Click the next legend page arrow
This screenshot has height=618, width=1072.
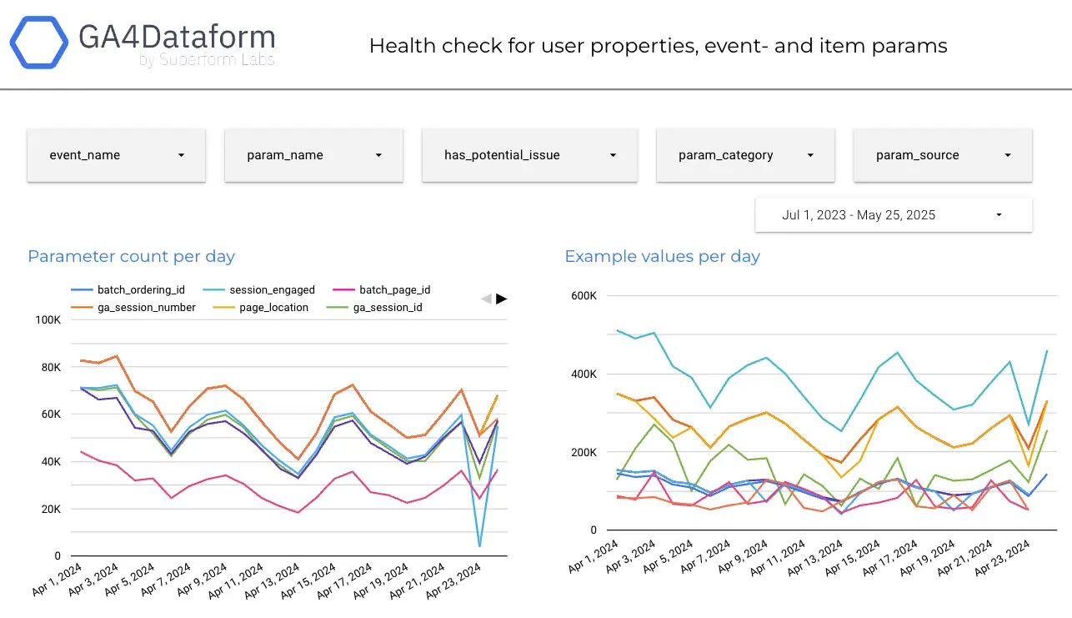[502, 299]
